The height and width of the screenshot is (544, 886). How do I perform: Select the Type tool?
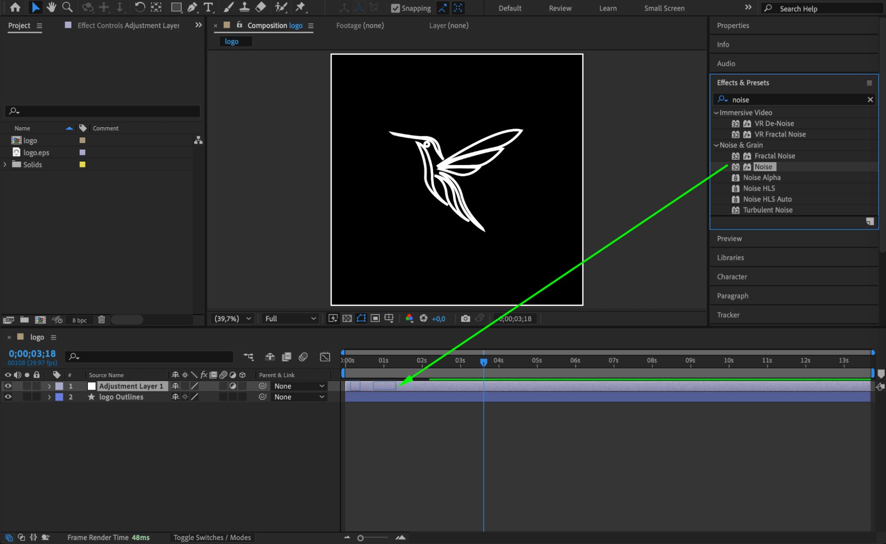[208, 7]
